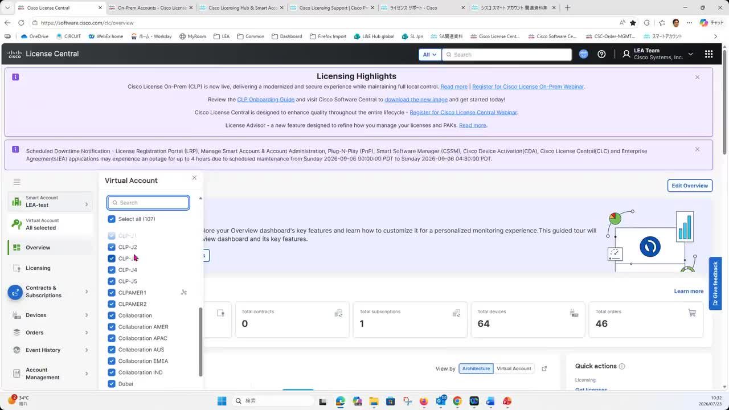Viewport: 729px width, 410px height.
Task: Open the help question mark icon
Action: click(601, 54)
